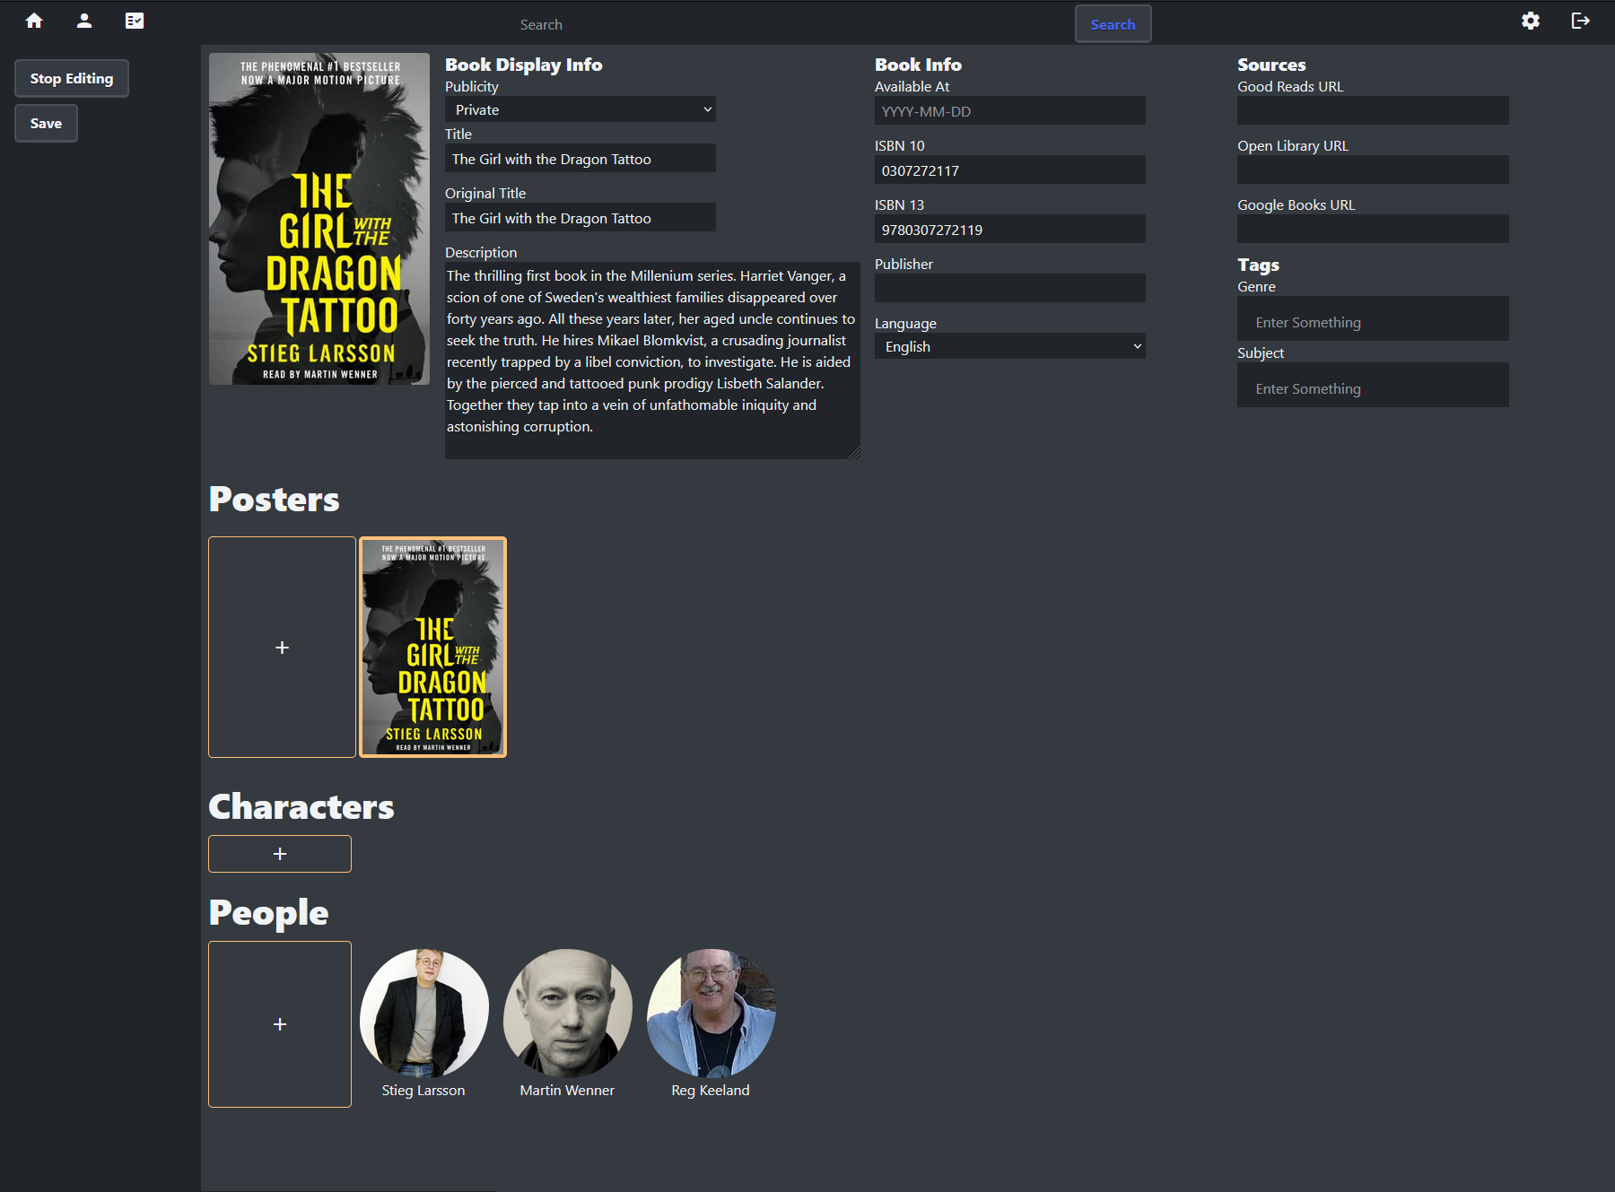Click the Home icon

pyautogui.click(x=33, y=20)
